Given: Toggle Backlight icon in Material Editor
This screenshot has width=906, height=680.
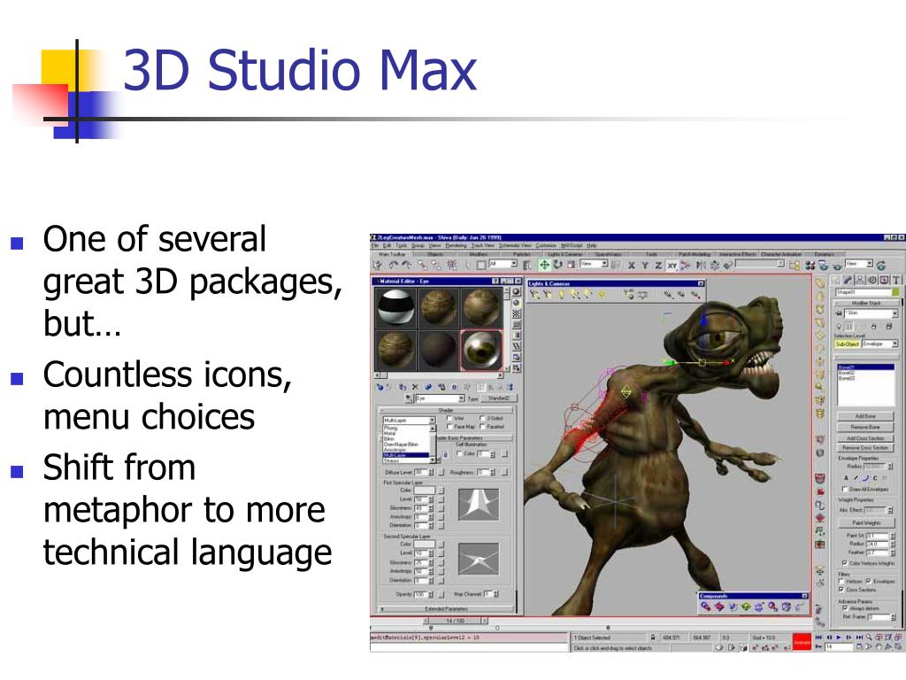Looking at the screenshot, I should click(516, 303).
